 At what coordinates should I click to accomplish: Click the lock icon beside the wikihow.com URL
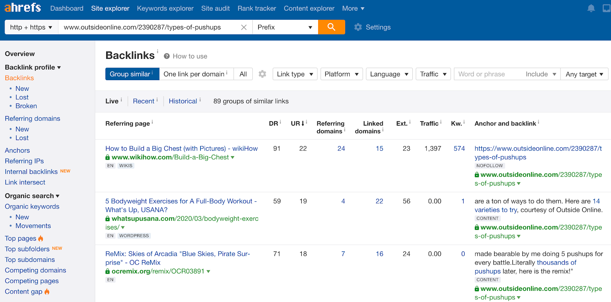pos(108,157)
